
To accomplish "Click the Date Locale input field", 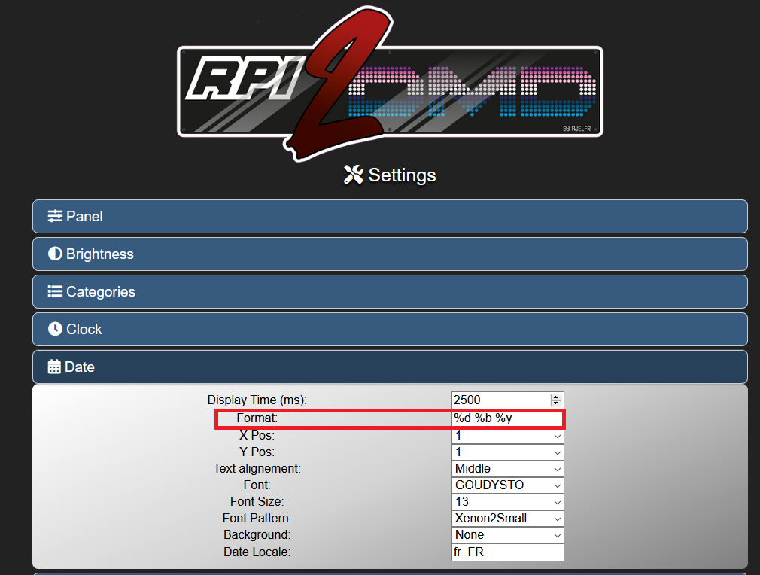I will 507,552.
